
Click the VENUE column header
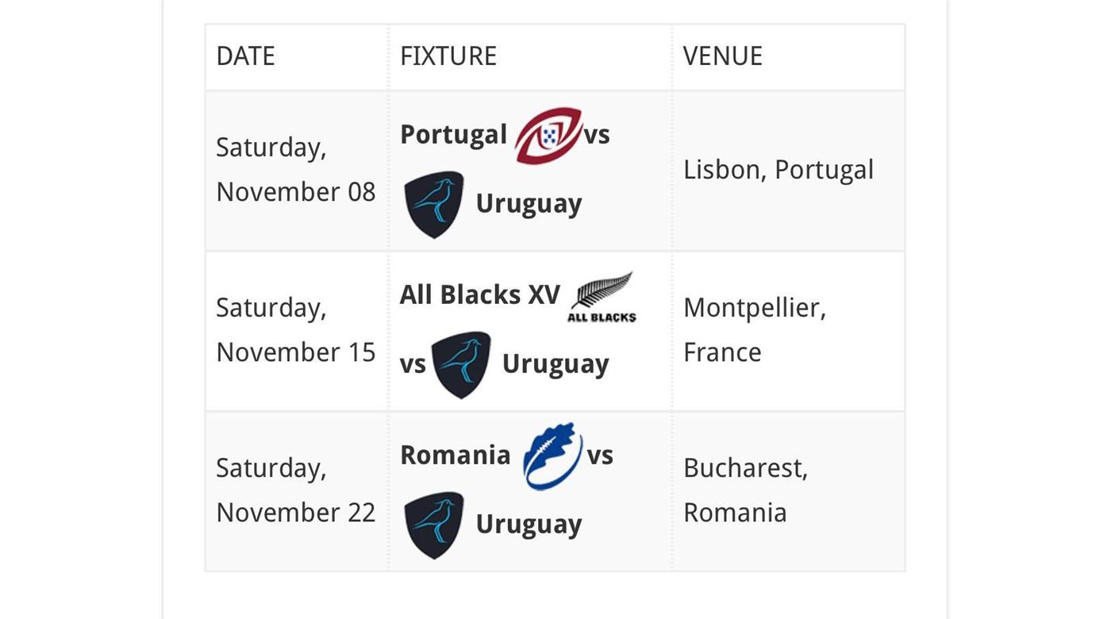722,56
